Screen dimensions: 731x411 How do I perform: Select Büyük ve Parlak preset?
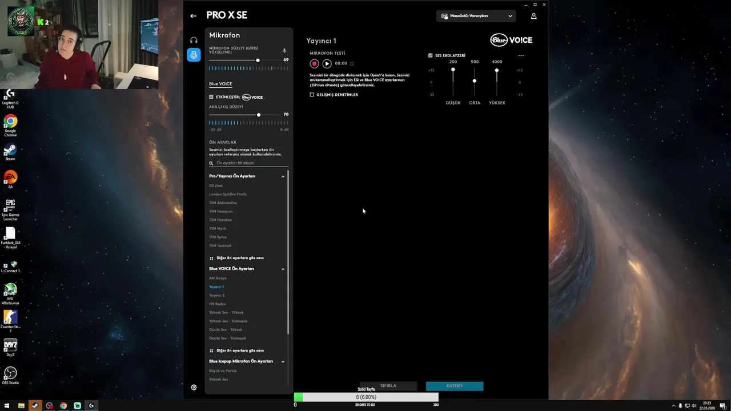[x=223, y=370]
